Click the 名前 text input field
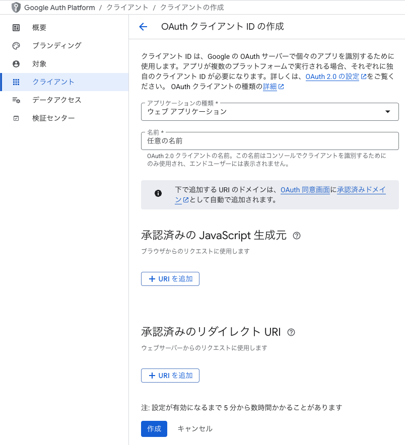This screenshot has width=405, height=445. point(270,141)
